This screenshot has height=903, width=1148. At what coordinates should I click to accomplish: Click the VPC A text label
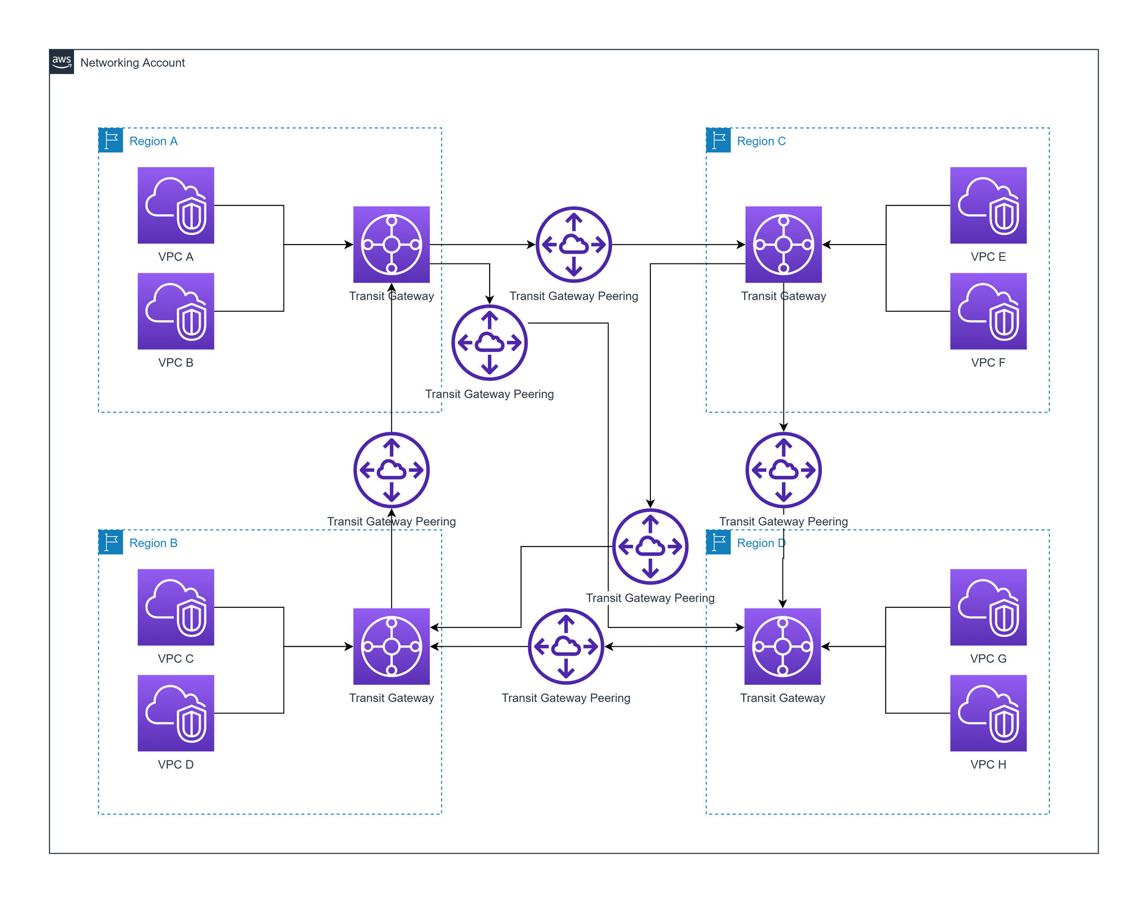pos(176,257)
